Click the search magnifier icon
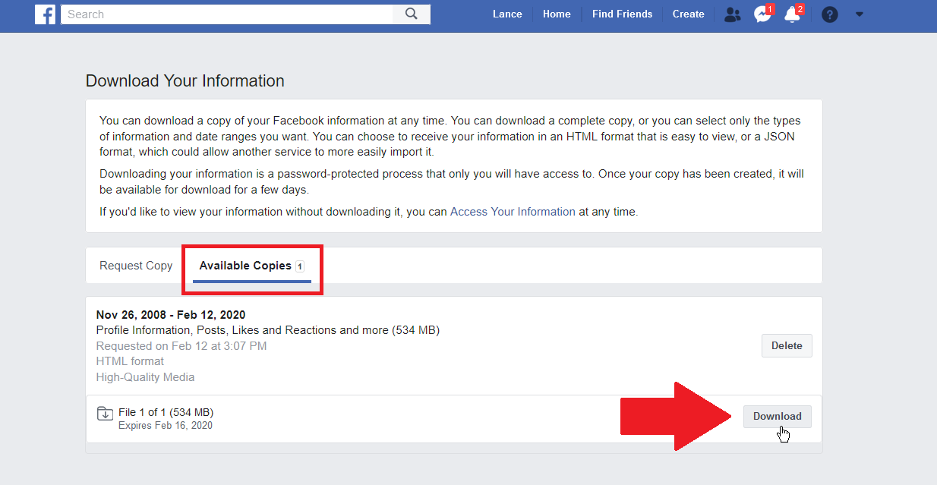 [x=412, y=14]
